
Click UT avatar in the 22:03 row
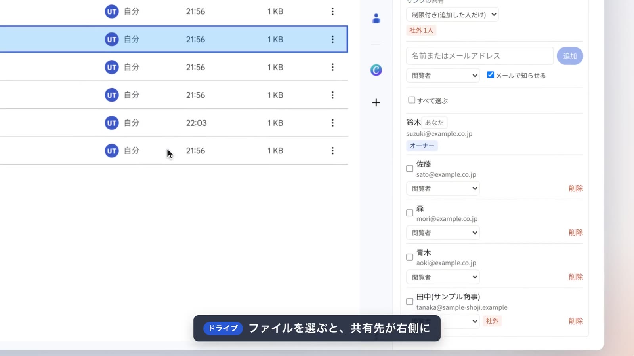click(x=112, y=123)
